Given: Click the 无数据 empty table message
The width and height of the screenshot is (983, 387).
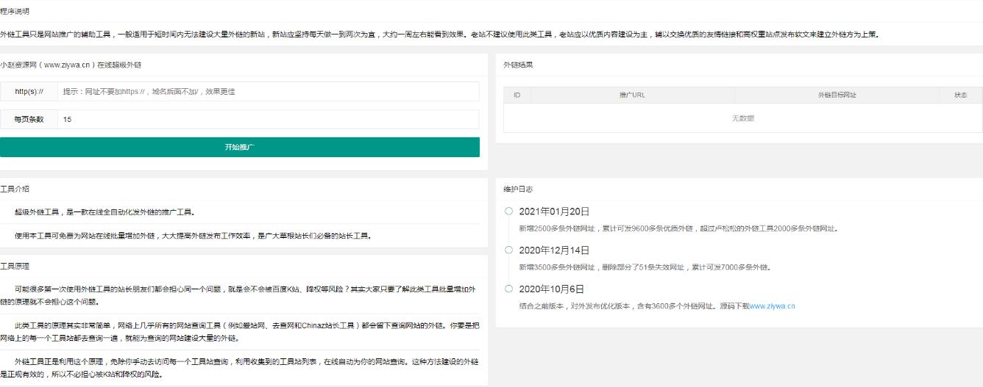Looking at the screenshot, I should click(x=742, y=118).
